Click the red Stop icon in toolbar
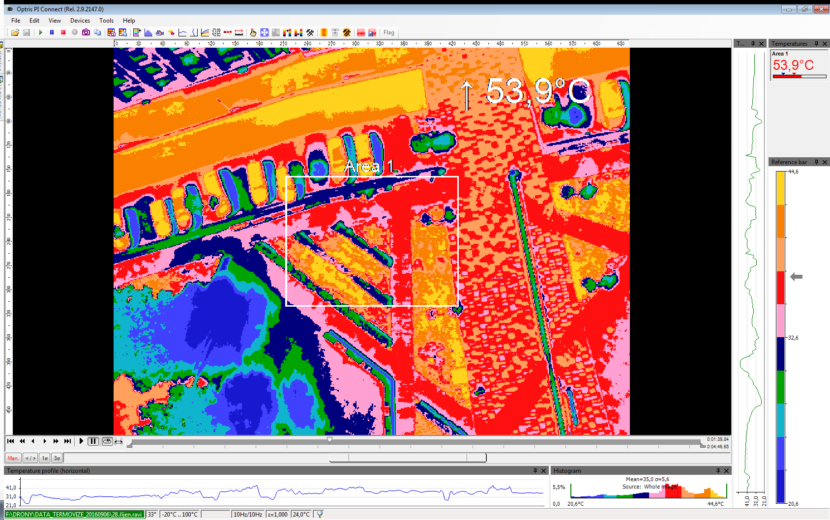The image size is (830, 520). pyautogui.click(x=63, y=32)
